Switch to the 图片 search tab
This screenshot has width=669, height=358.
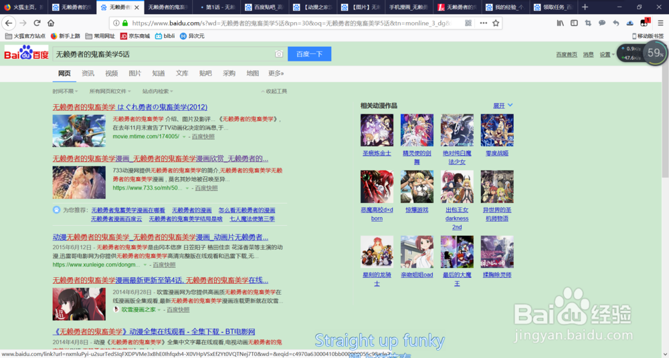(x=135, y=73)
